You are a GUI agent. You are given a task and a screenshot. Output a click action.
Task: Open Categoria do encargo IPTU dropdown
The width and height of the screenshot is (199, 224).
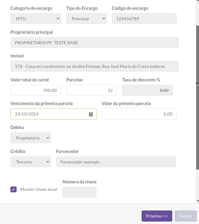(36, 19)
